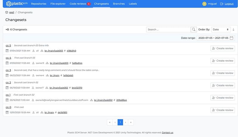Go to first page of pagination

[110, 122]
